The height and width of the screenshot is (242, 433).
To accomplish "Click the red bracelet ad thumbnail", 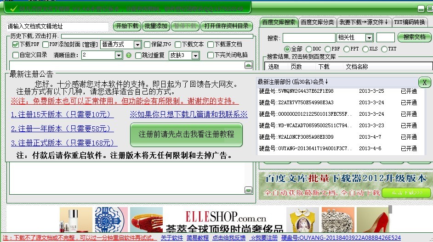I will (146, 219).
